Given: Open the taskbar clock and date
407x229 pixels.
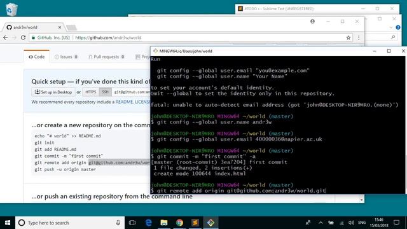Looking at the screenshot, I should pyautogui.click(x=379, y=223).
